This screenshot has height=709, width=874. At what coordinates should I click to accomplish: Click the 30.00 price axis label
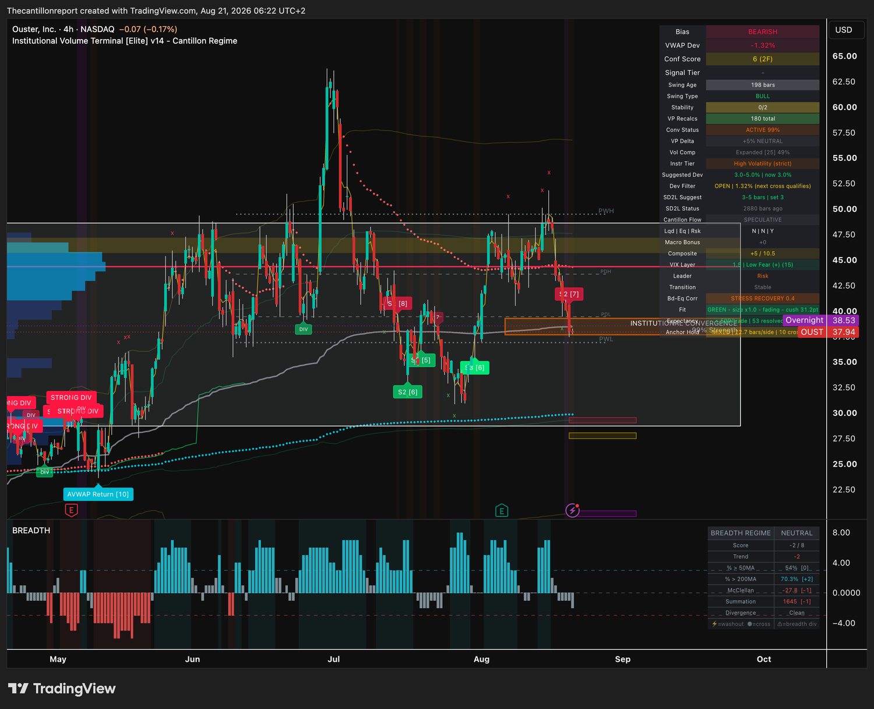tap(844, 413)
